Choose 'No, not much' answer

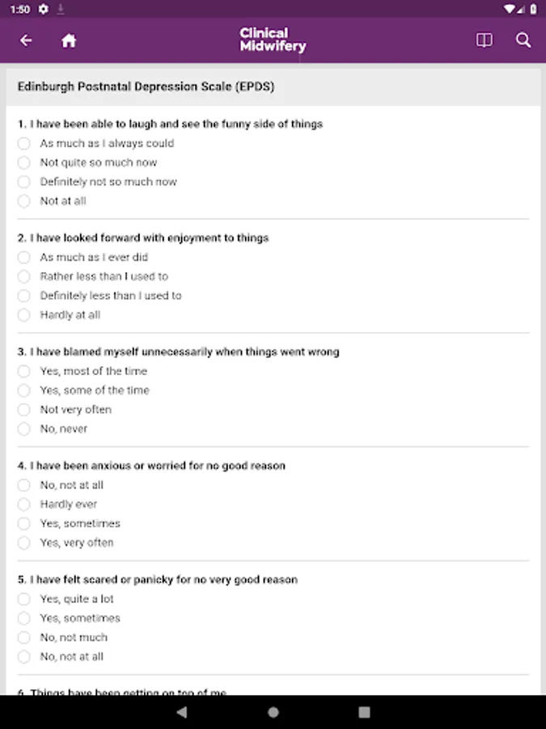pyautogui.click(x=24, y=637)
